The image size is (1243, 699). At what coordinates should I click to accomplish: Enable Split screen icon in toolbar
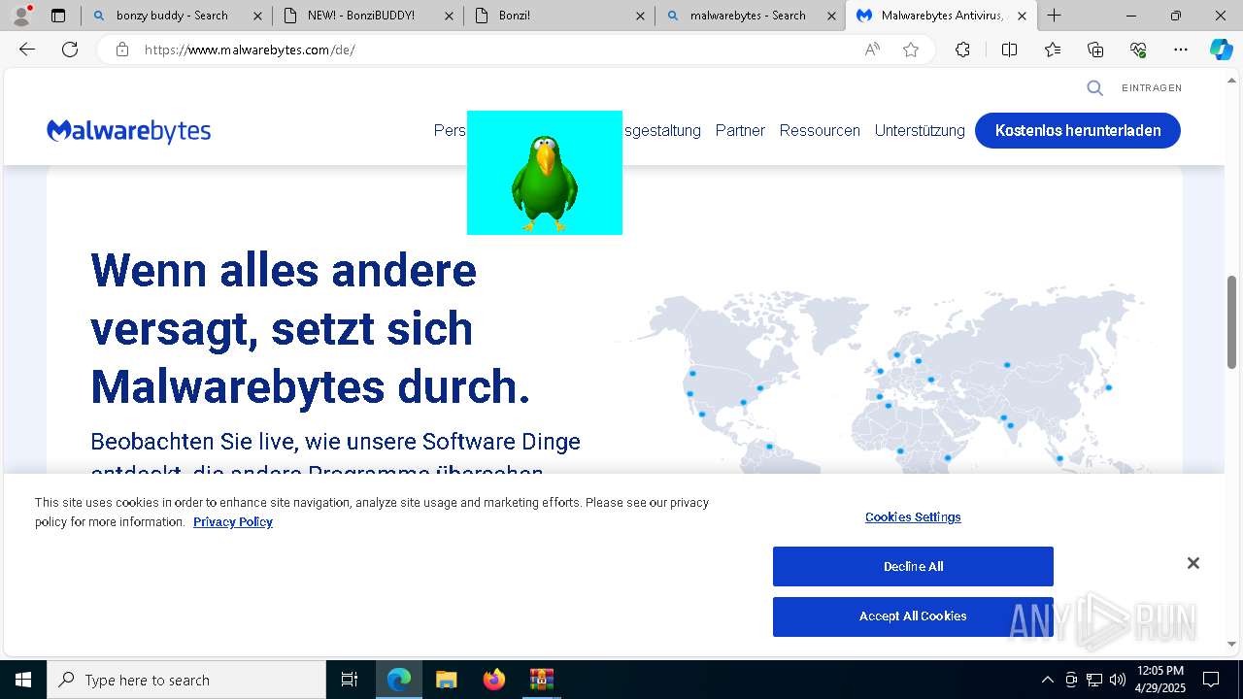point(1009,50)
